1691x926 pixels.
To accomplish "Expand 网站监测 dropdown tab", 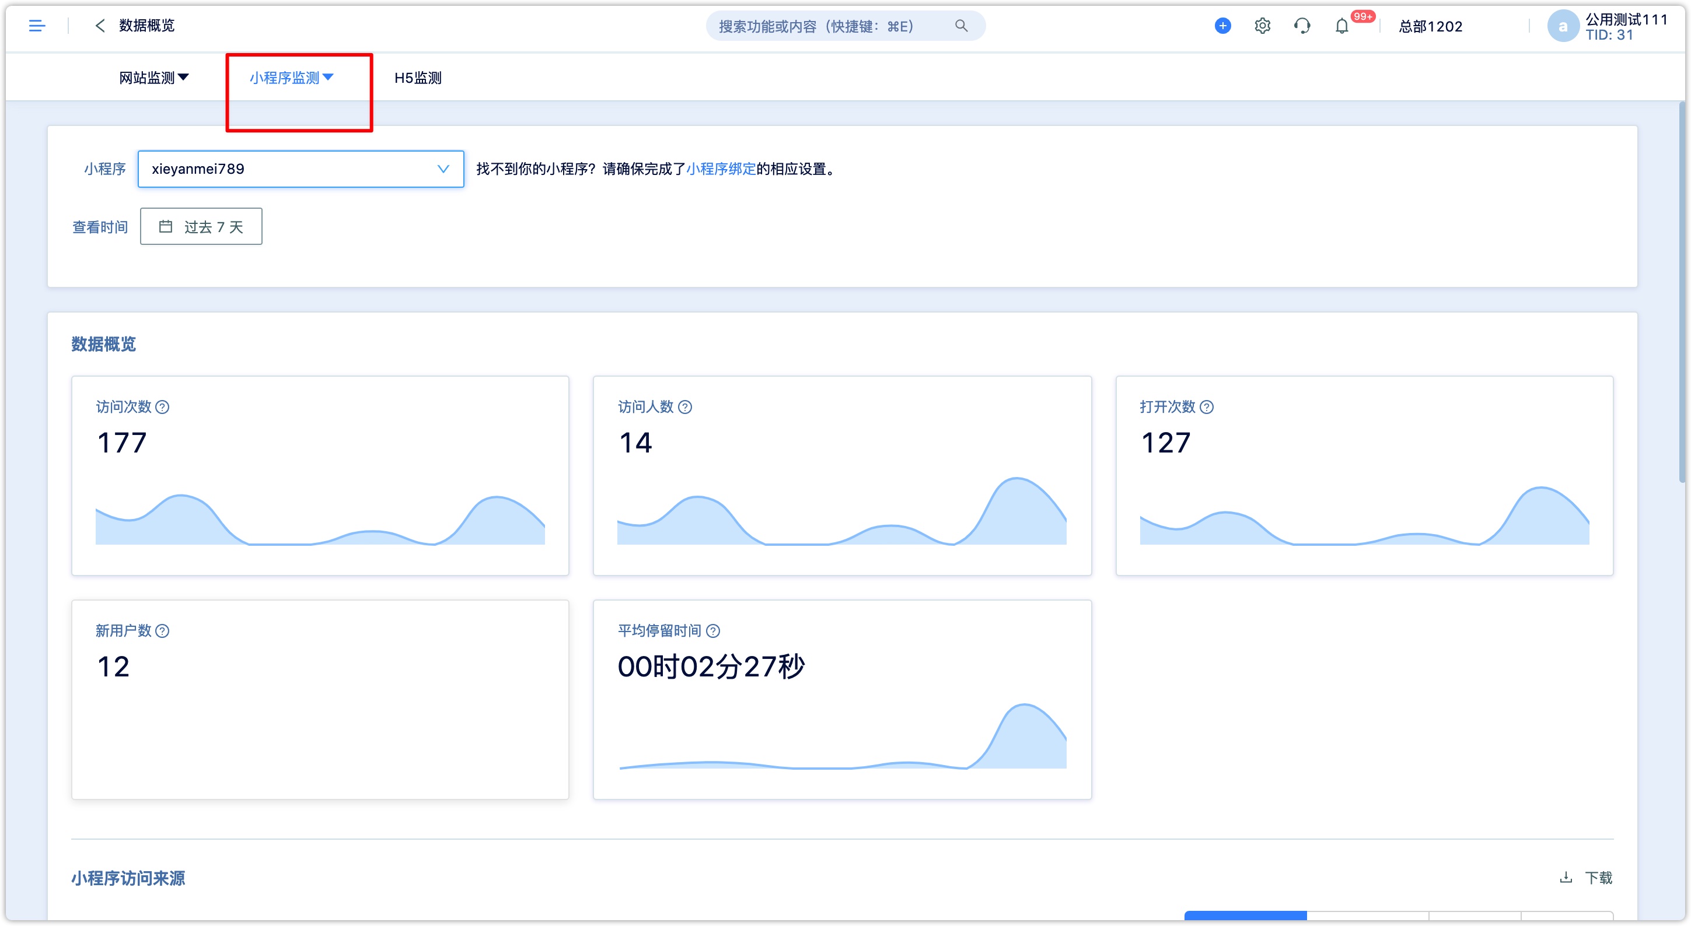I will [153, 78].
